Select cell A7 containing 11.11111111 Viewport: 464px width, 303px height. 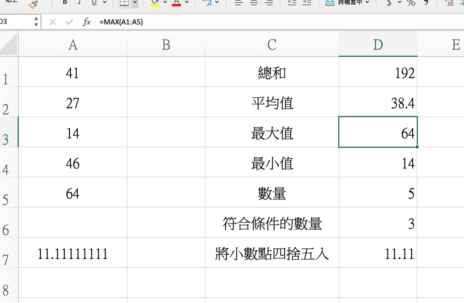[73, 253]
